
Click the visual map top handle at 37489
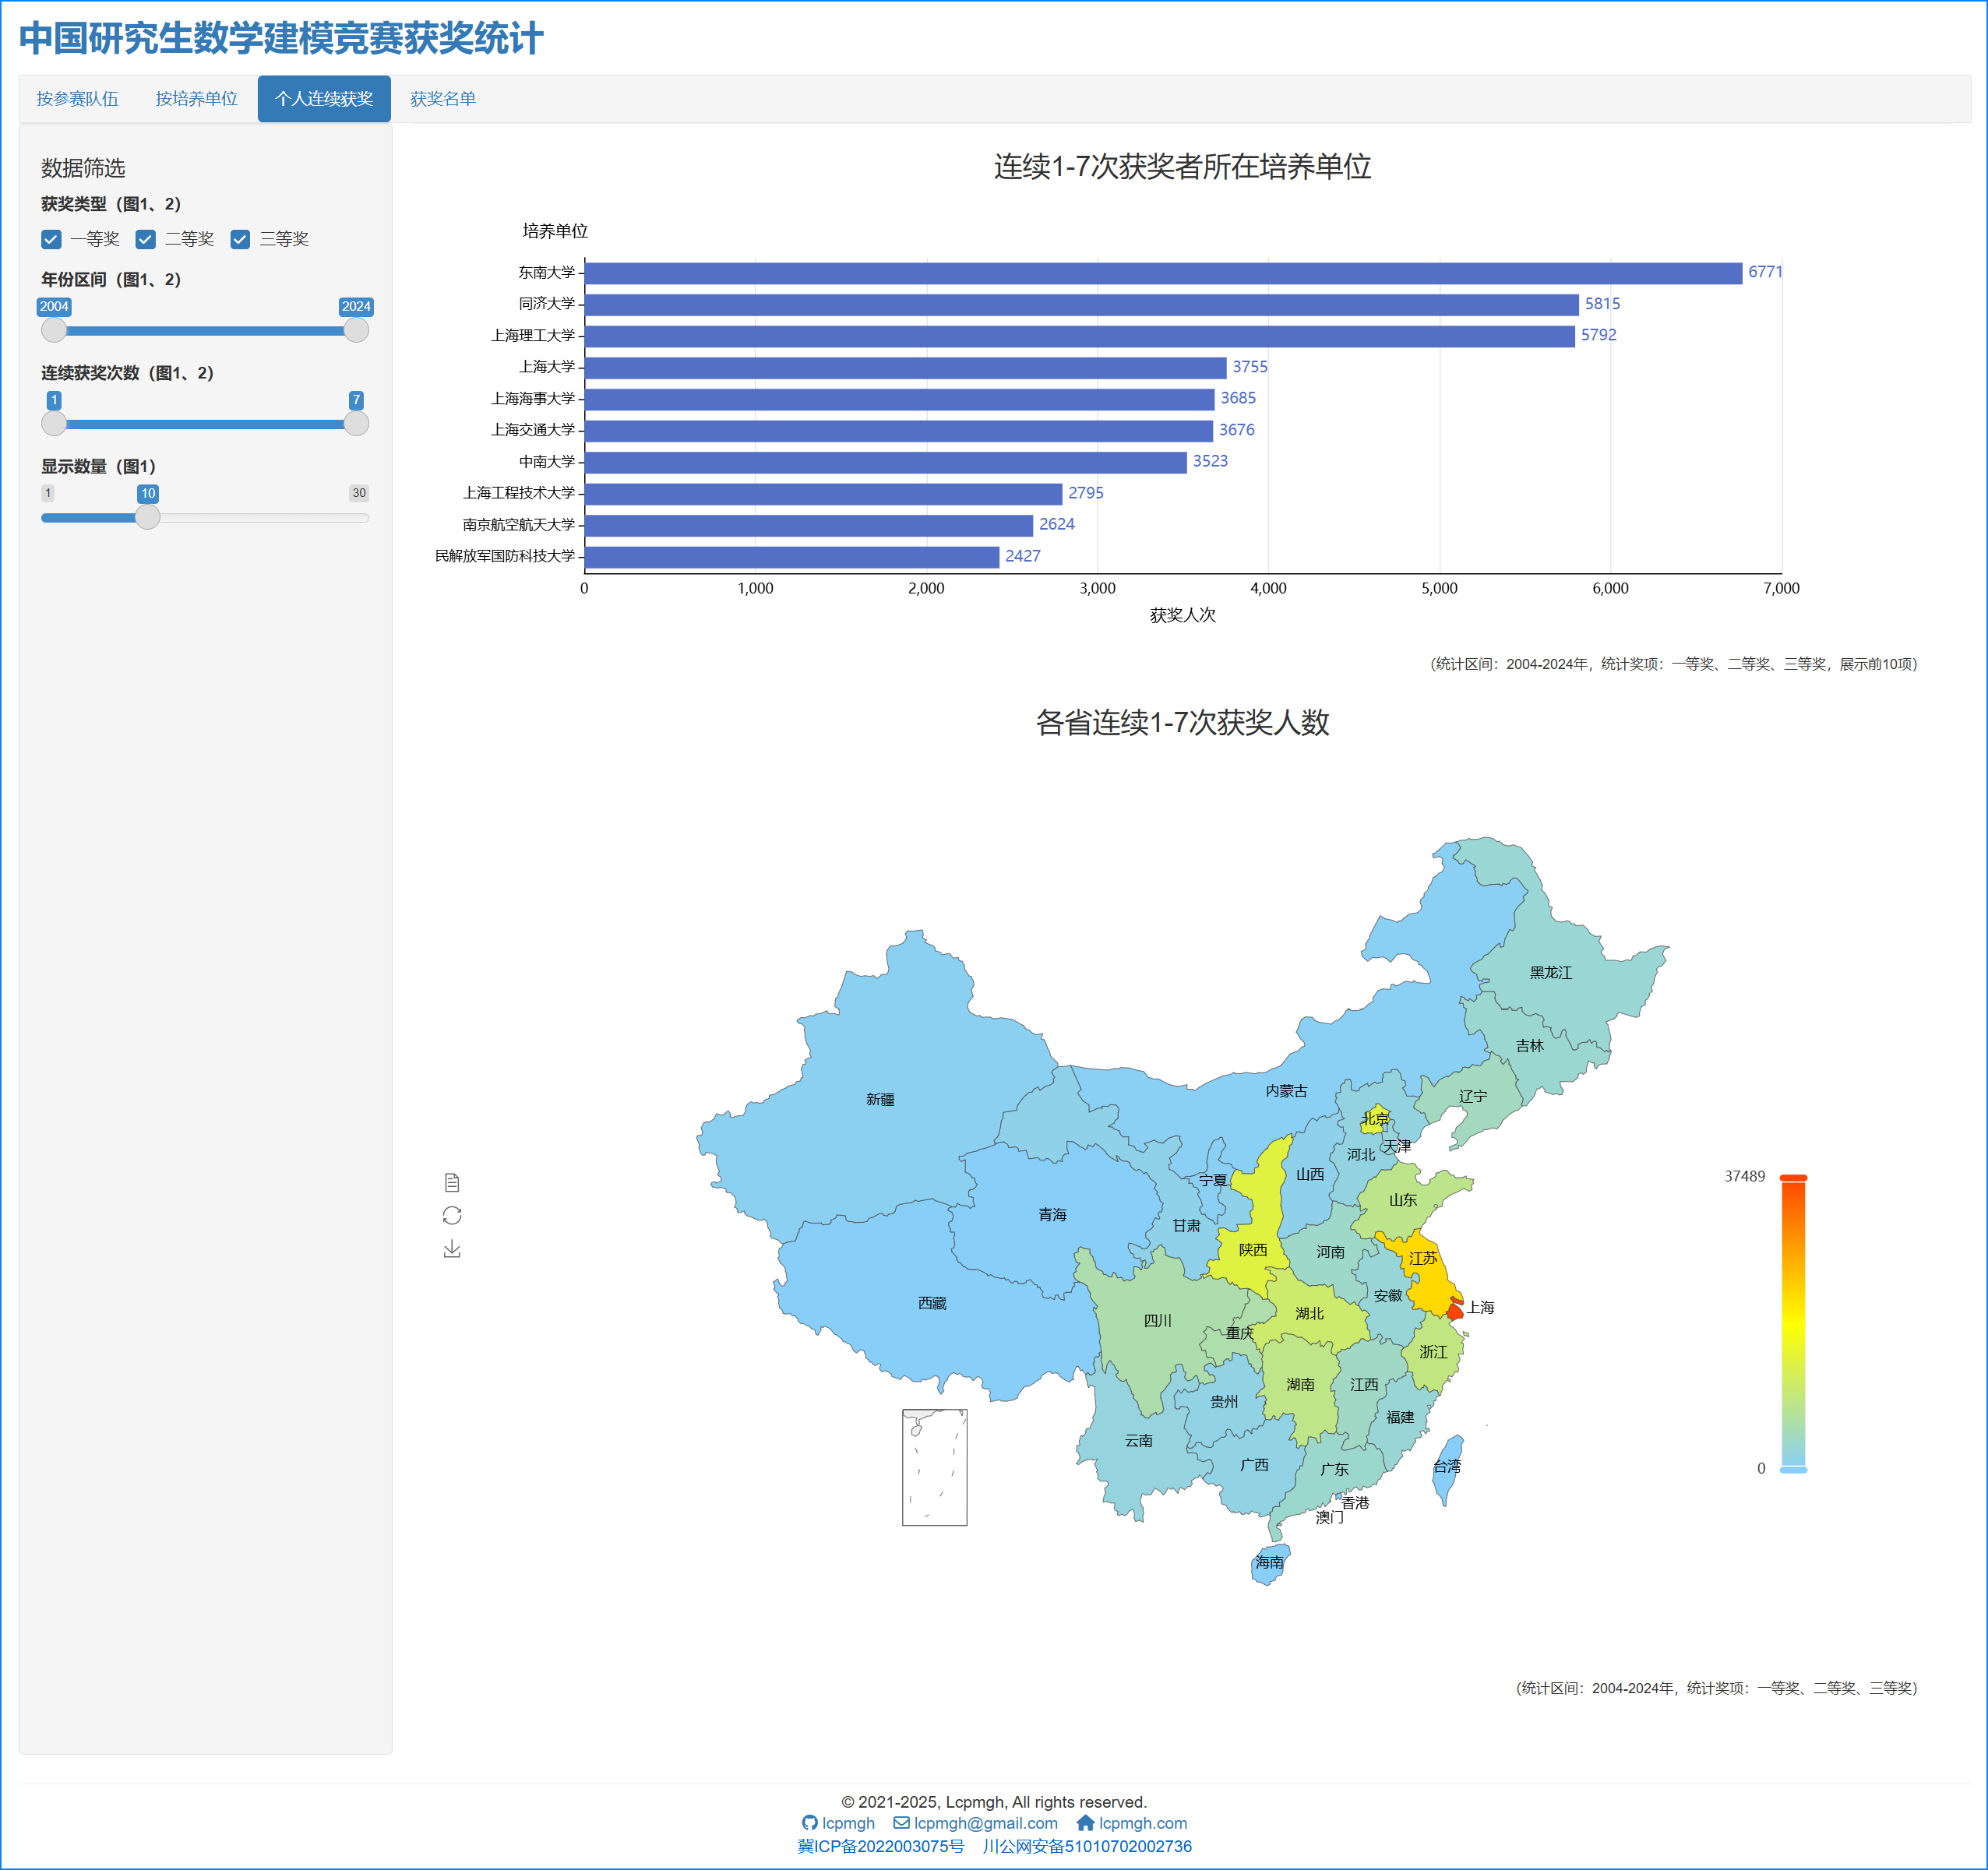tap(1793, 1178)
